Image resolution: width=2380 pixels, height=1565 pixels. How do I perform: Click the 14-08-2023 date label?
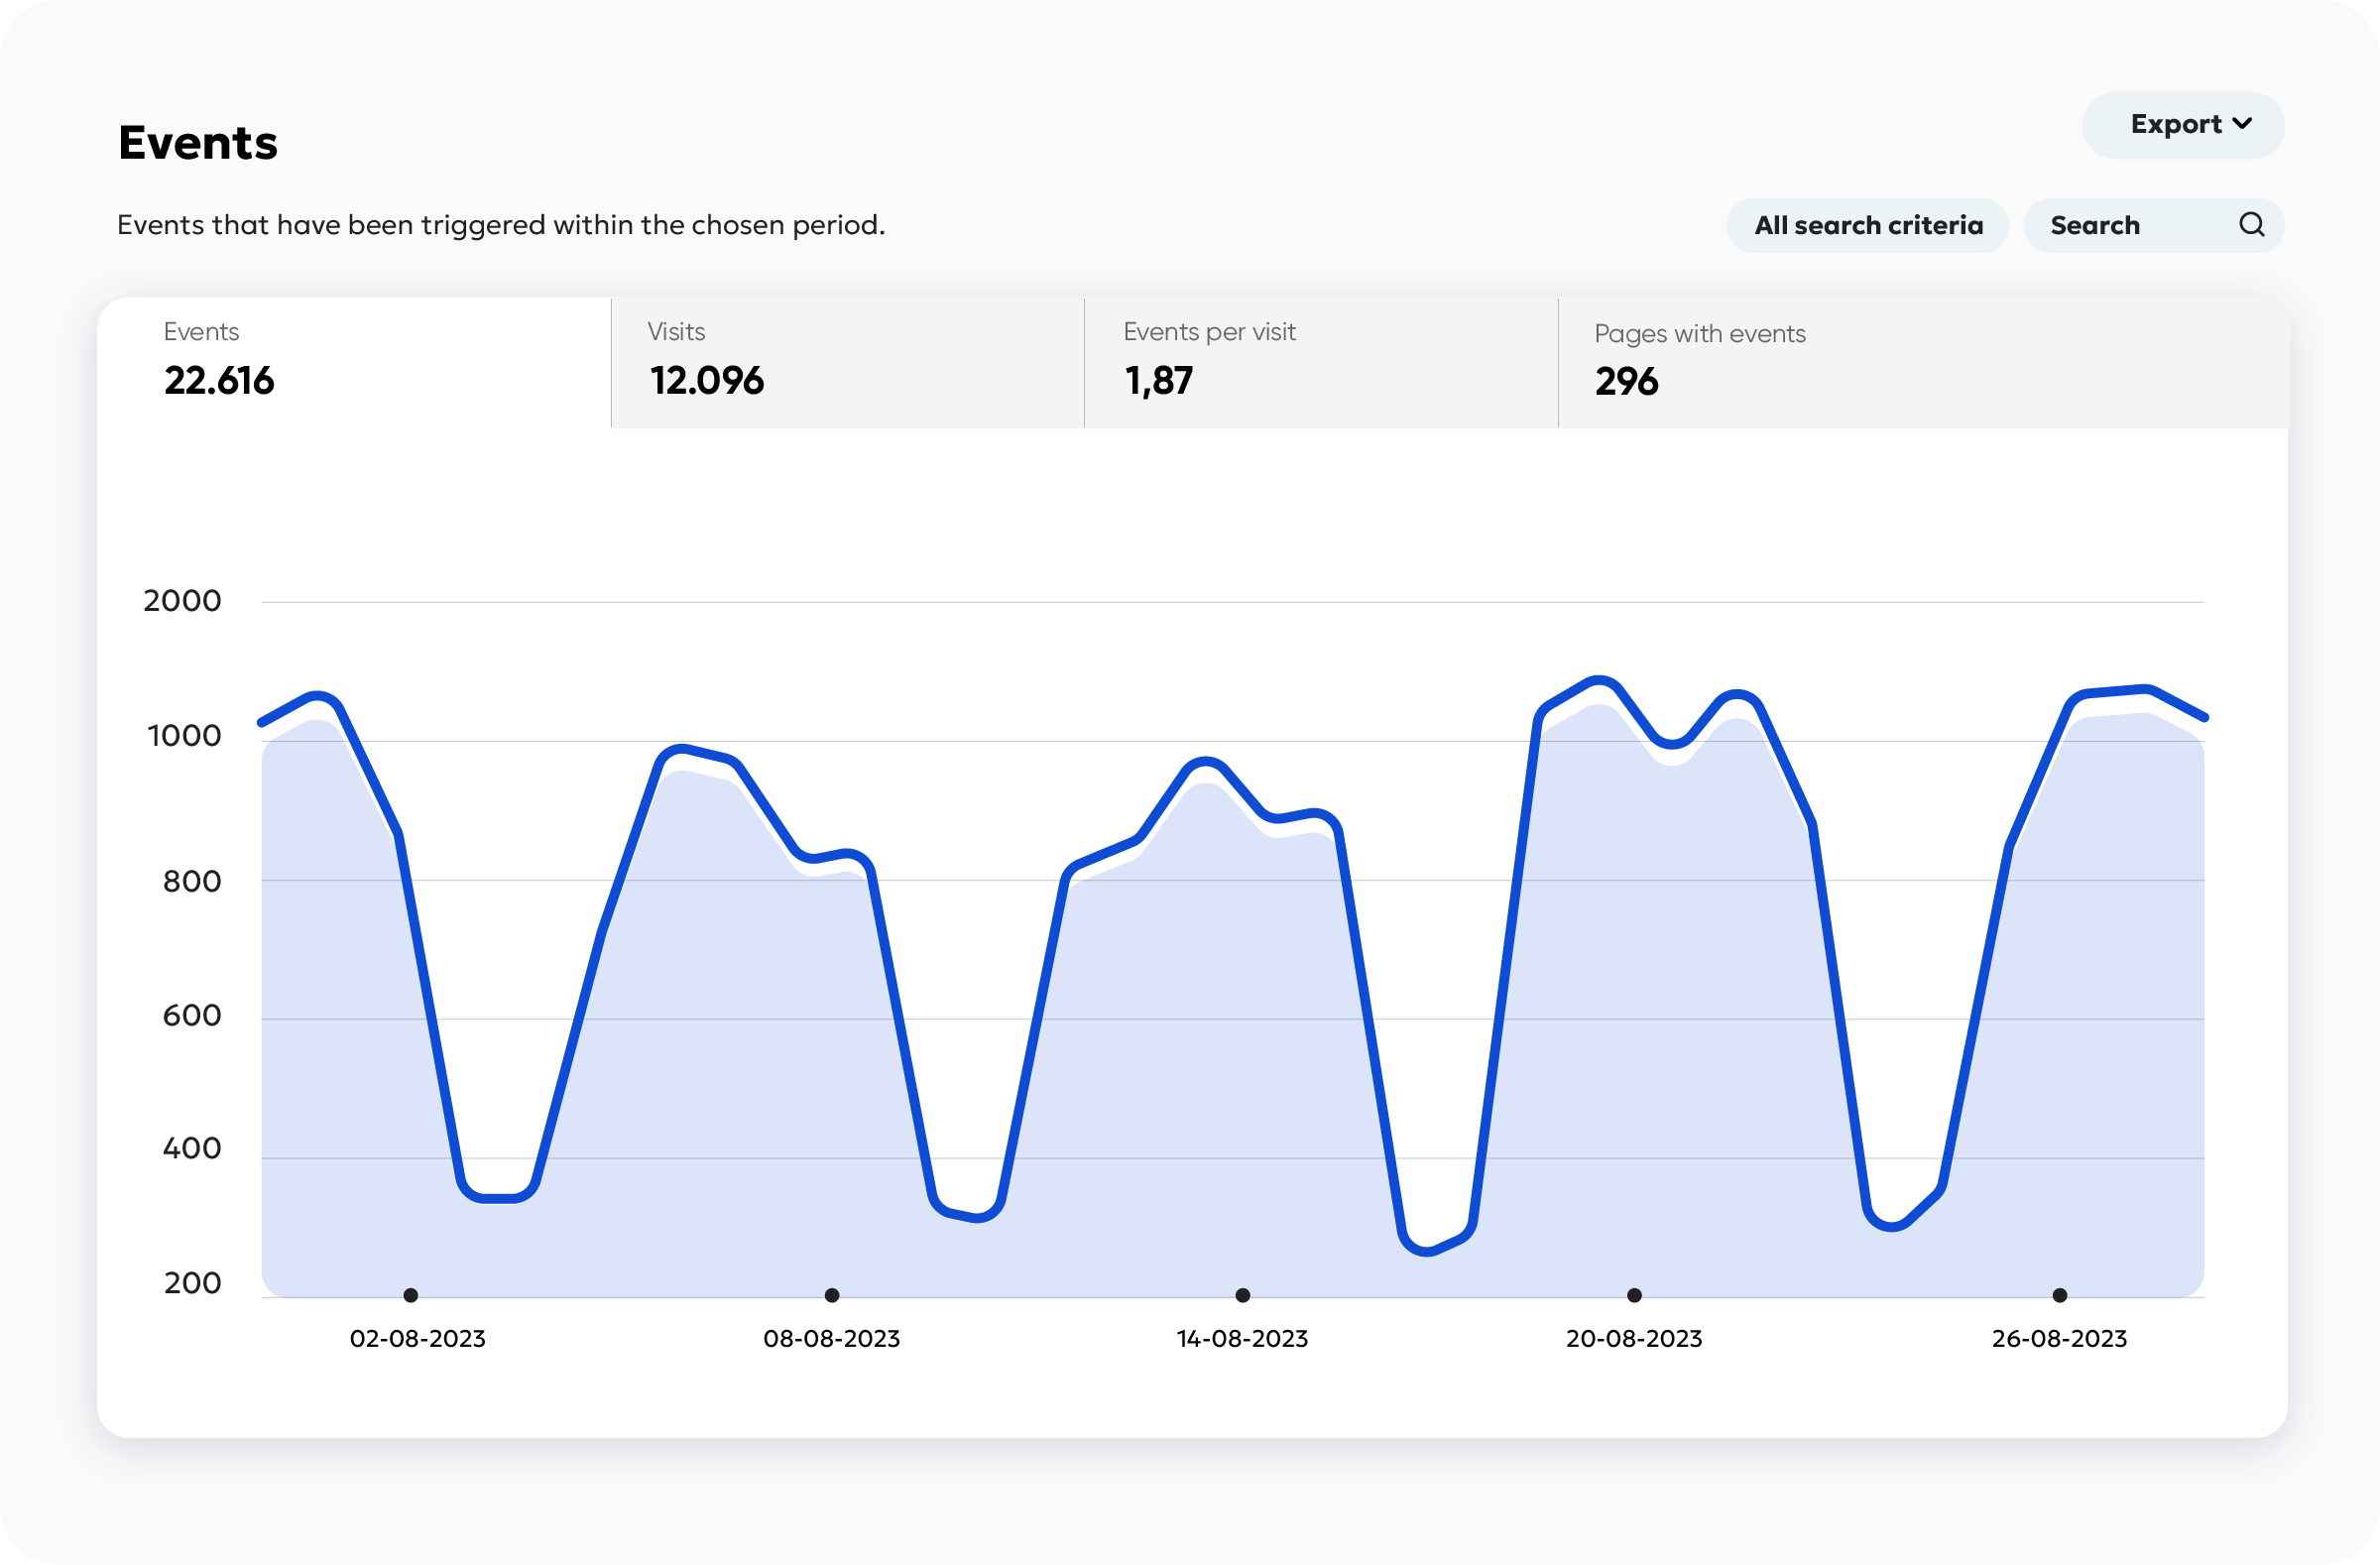[1242, 1338]
